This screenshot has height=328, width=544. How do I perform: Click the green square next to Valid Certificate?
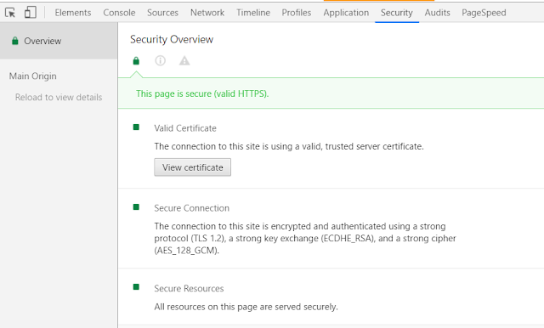[136, 127]
